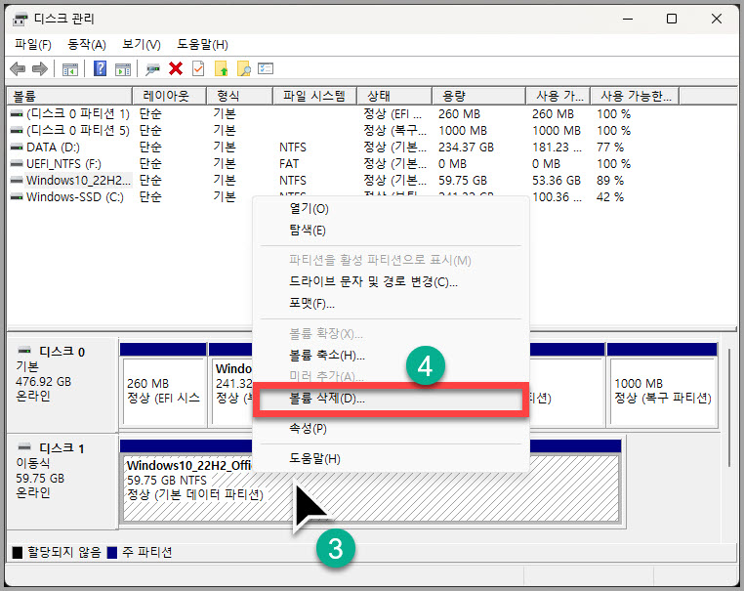Click the Disk Management title bar icon
744x591 pixels.
20,20
